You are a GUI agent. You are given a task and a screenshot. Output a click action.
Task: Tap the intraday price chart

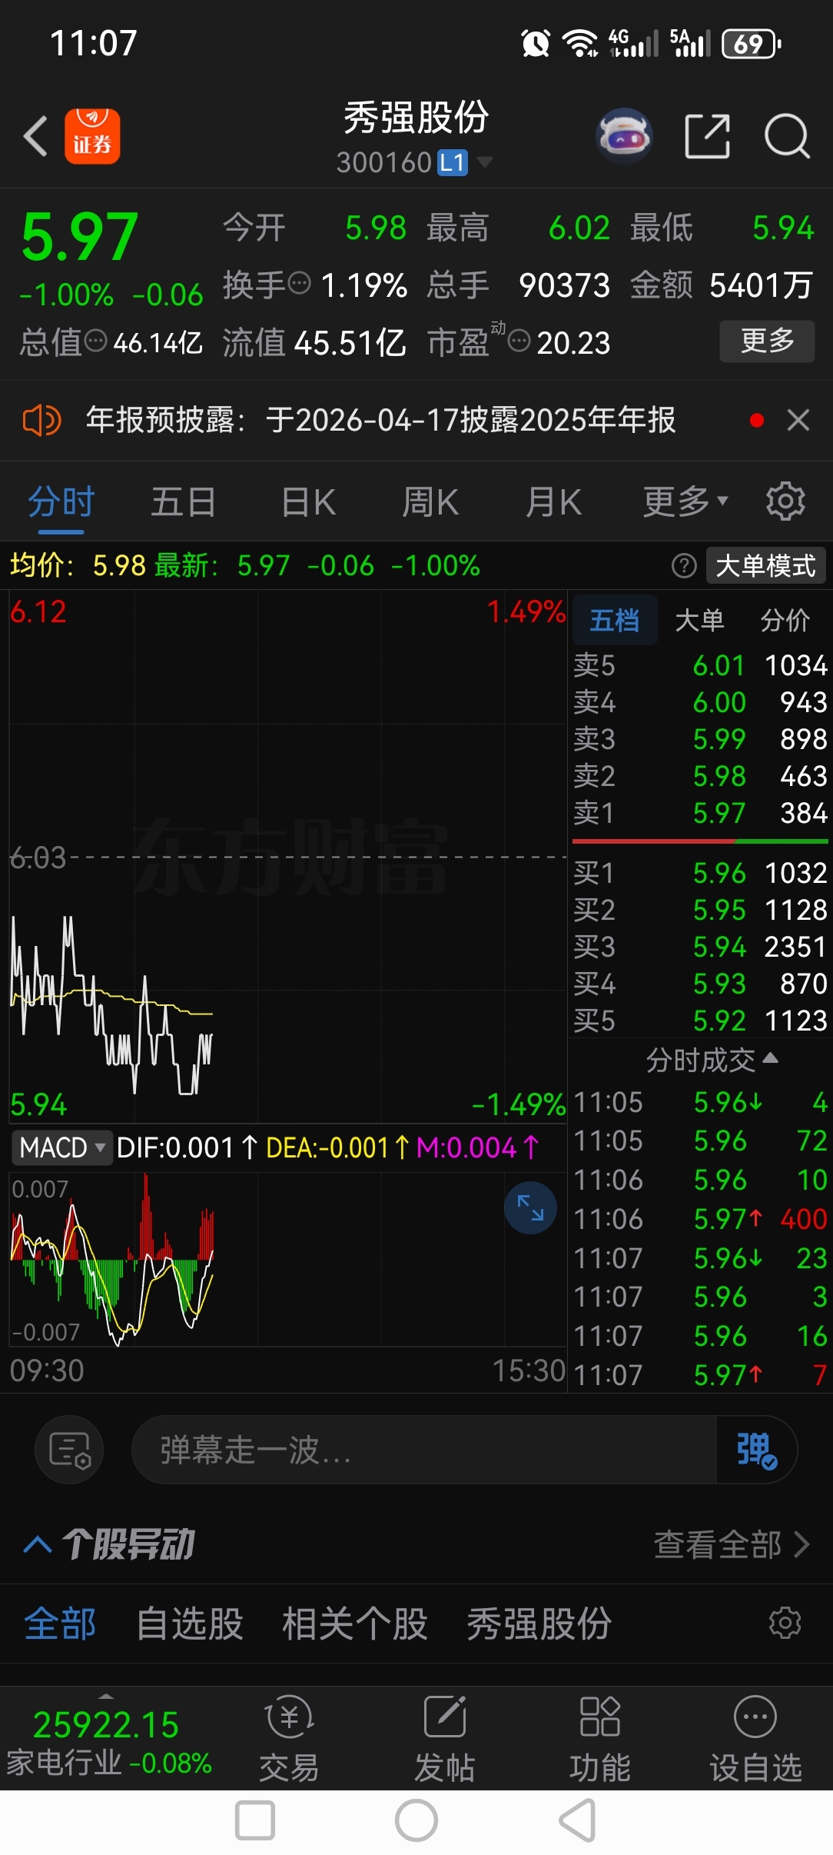[x=287, y=855]
